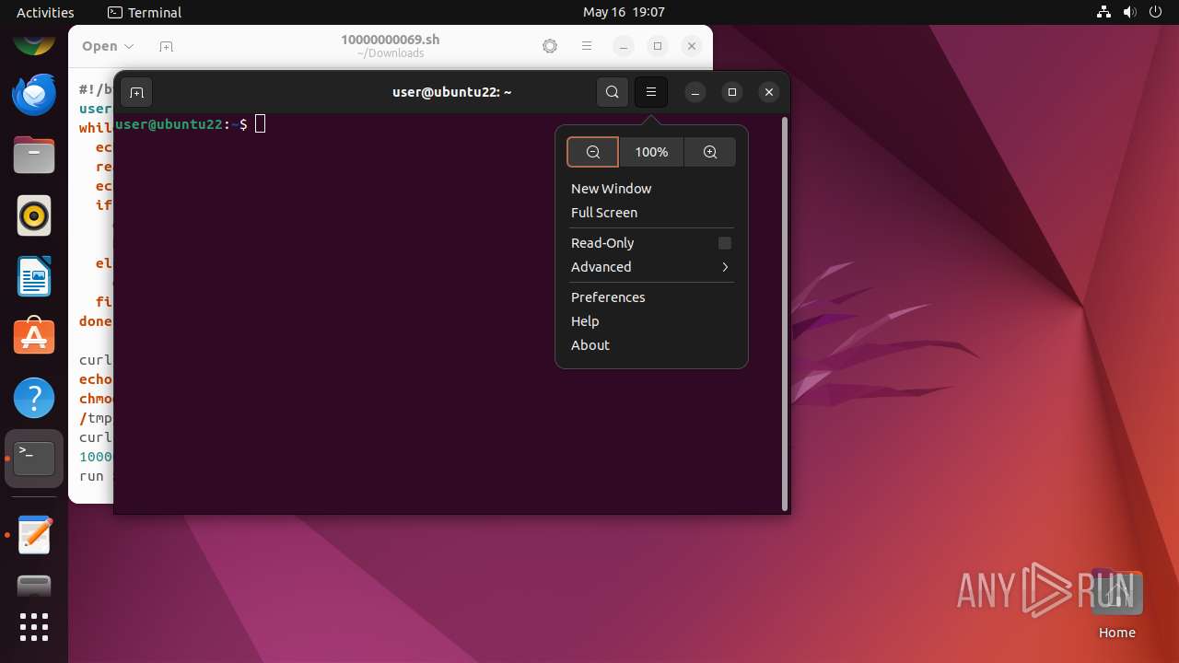Close the terminal window
The image size is (1179, 663).
point(769,92)
